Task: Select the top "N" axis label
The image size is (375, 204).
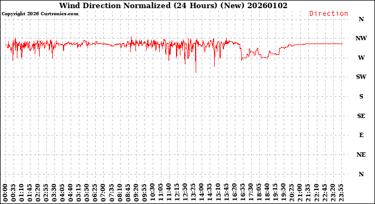Action: (x=361, y=19)
